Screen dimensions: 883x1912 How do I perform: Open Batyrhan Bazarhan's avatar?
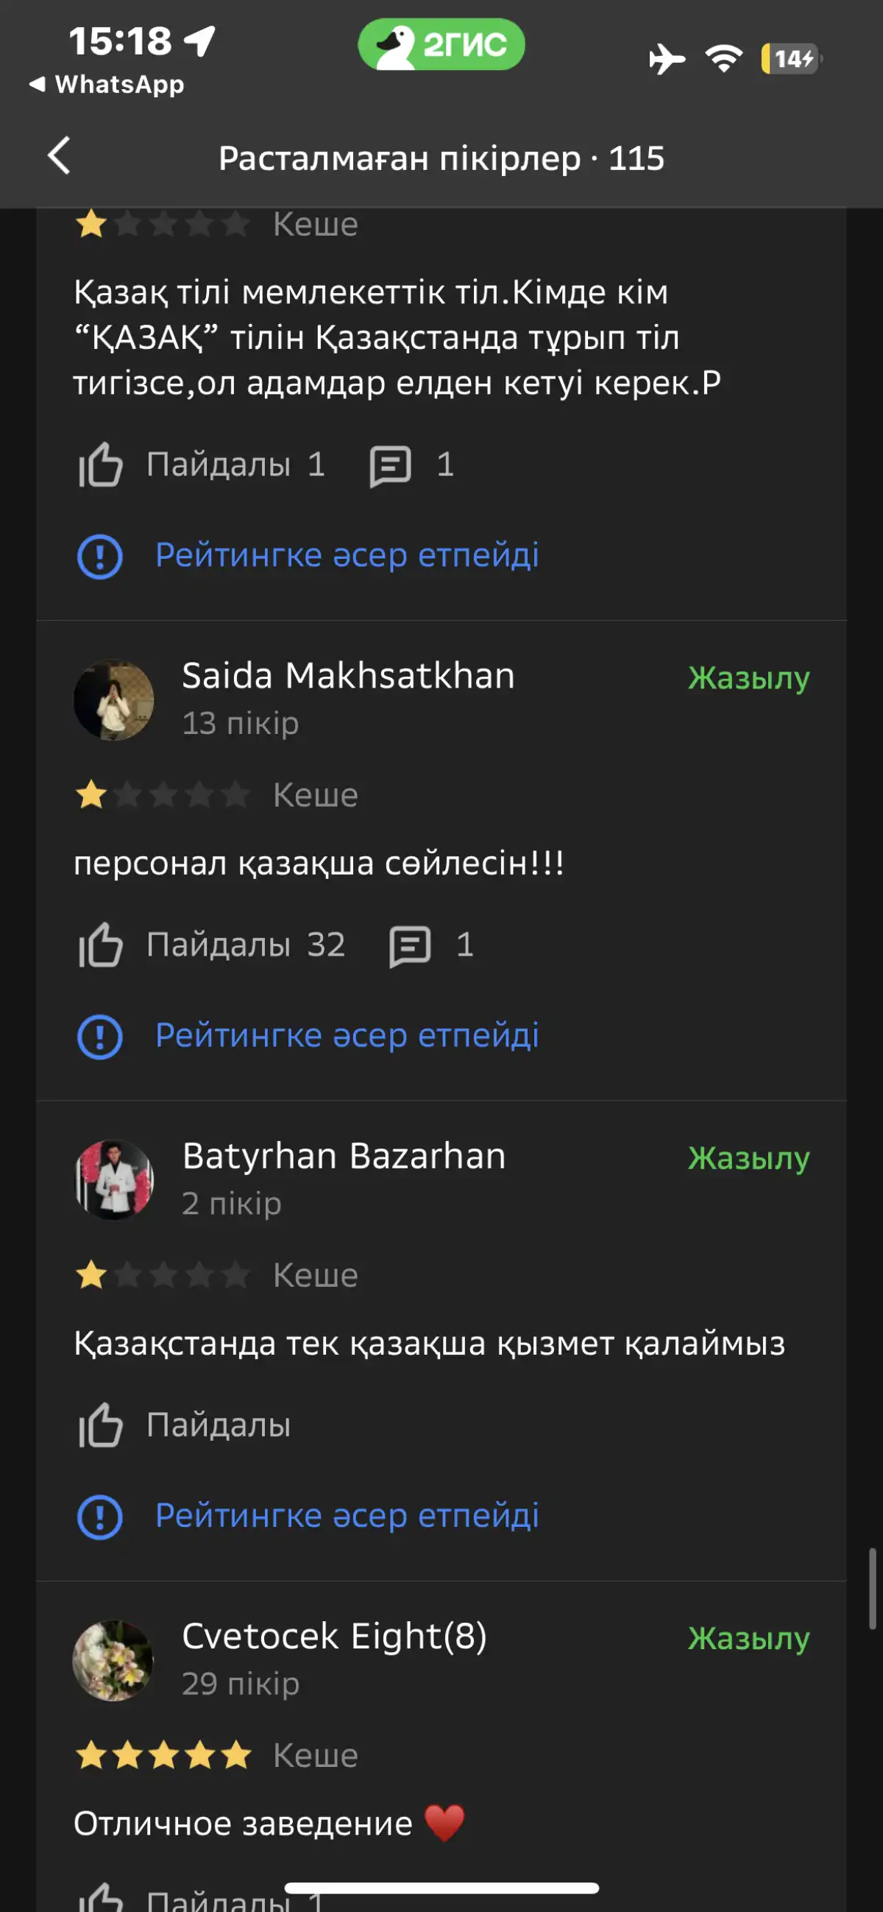(113, 1179)
